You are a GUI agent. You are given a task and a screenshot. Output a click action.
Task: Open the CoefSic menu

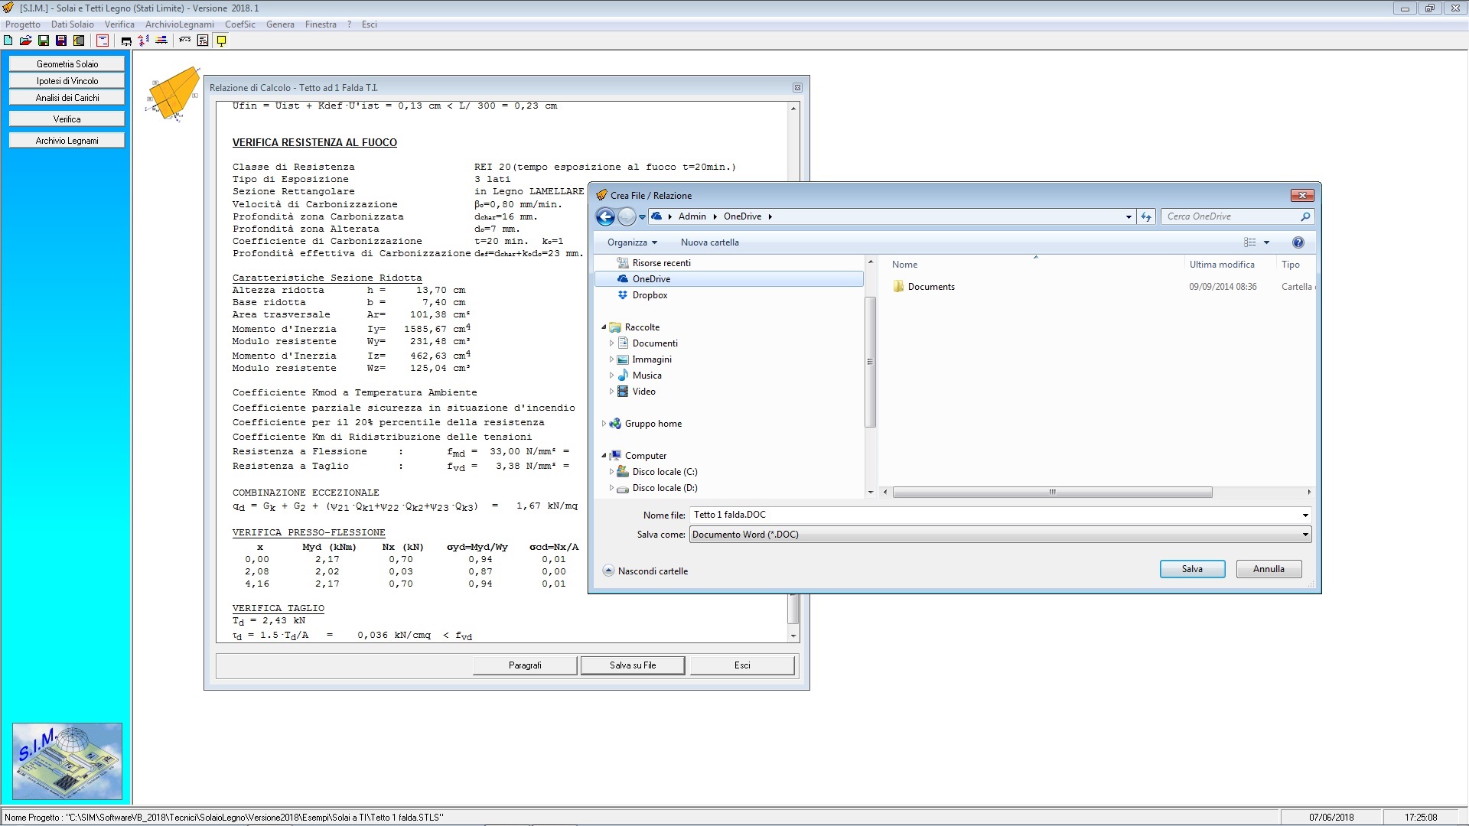(240, 24)
